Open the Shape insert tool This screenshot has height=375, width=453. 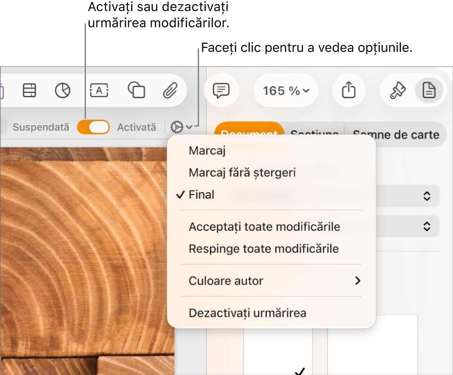tap(136, 90)
